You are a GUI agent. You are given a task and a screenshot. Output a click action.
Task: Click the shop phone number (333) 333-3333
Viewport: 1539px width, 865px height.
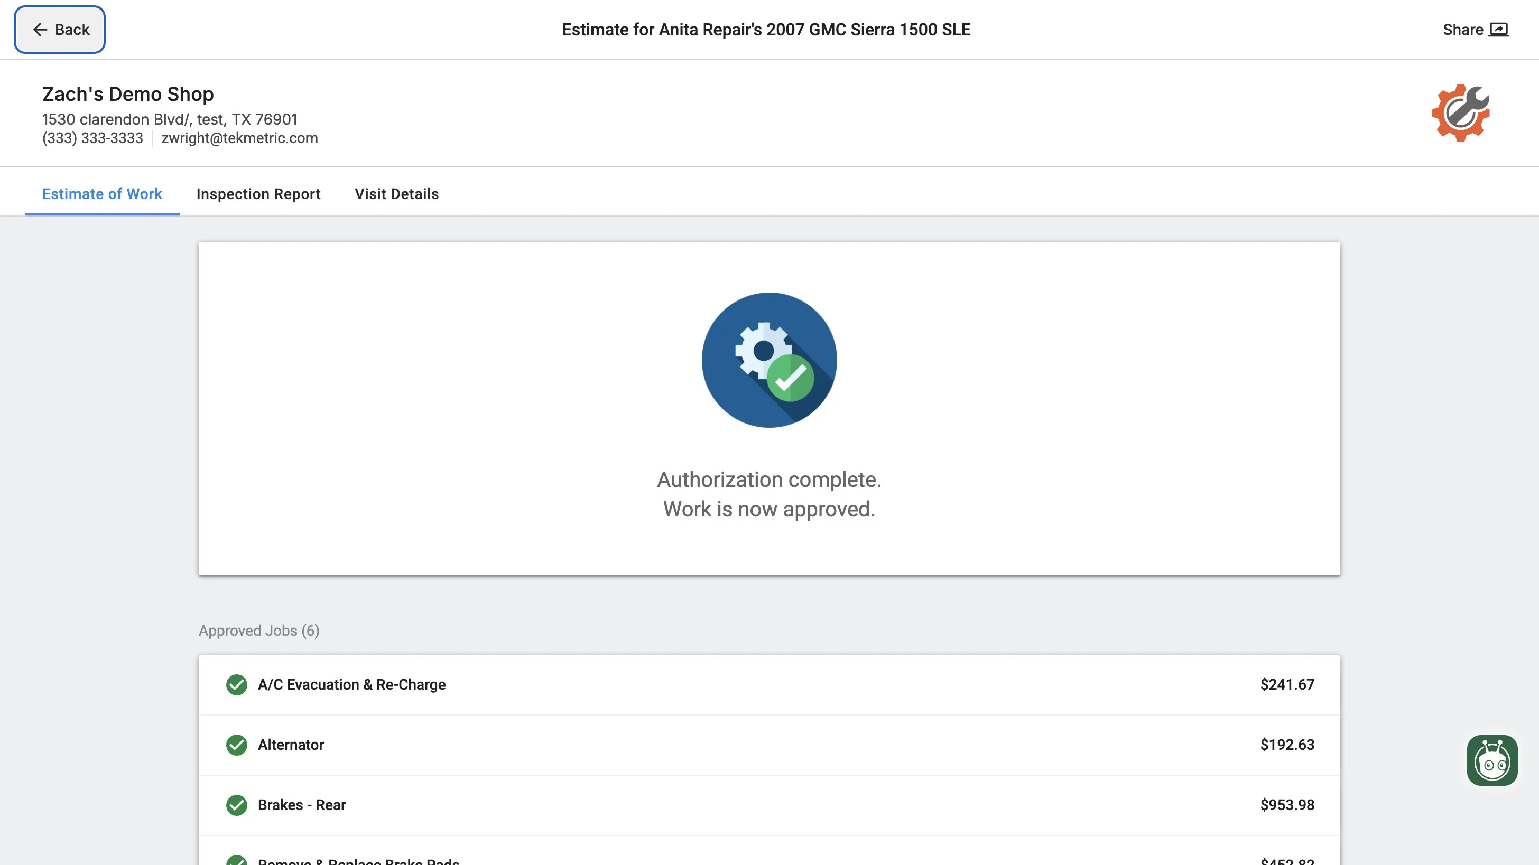(92, 138)
